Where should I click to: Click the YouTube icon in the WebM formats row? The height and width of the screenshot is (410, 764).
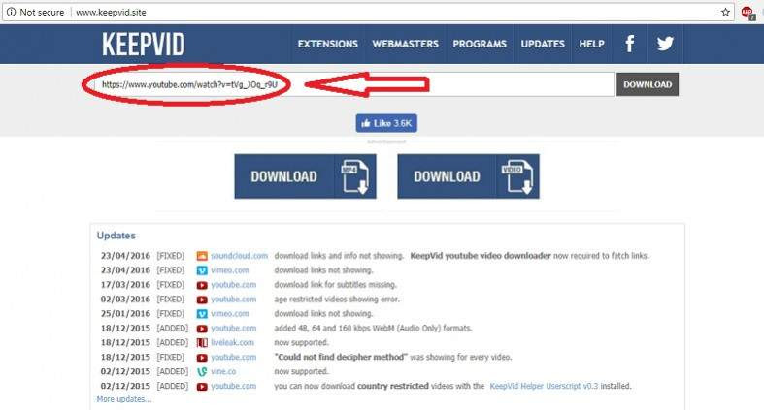click(x=202, y=329)
